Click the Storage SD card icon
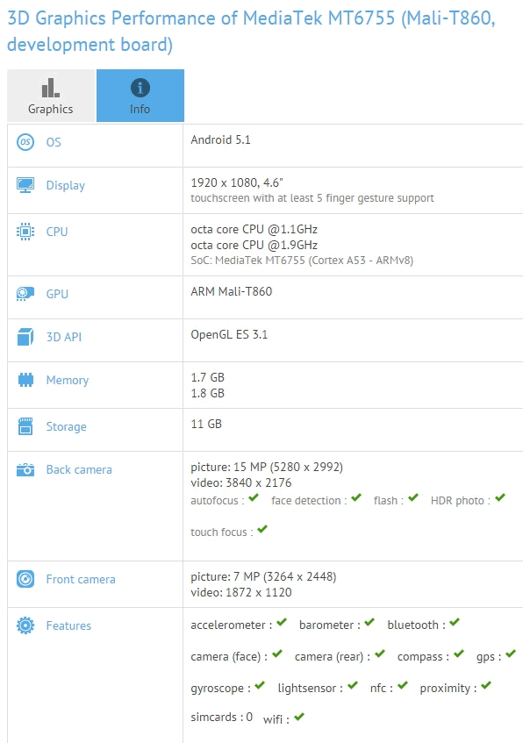 (x=25, y=426)
